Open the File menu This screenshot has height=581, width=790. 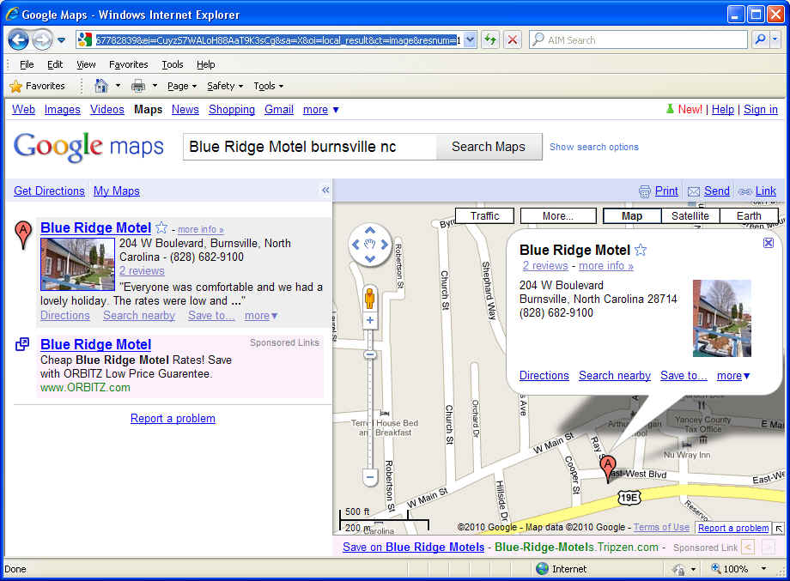27,64
